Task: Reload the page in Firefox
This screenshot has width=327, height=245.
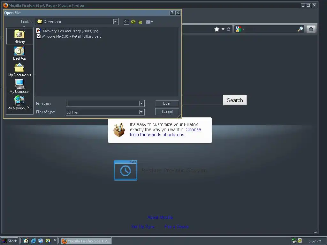Action: (x=229, y=29)
